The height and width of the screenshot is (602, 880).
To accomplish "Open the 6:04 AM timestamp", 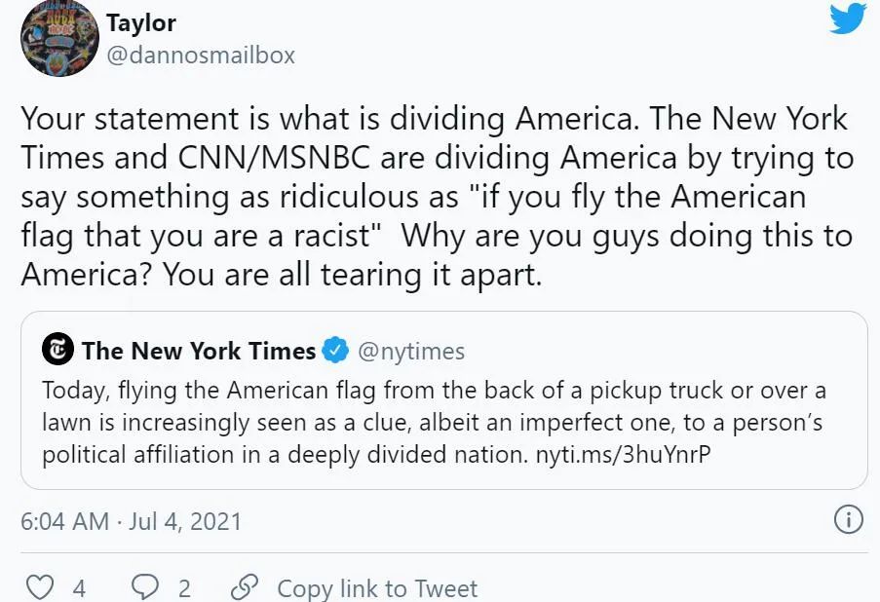I will 64,521.
